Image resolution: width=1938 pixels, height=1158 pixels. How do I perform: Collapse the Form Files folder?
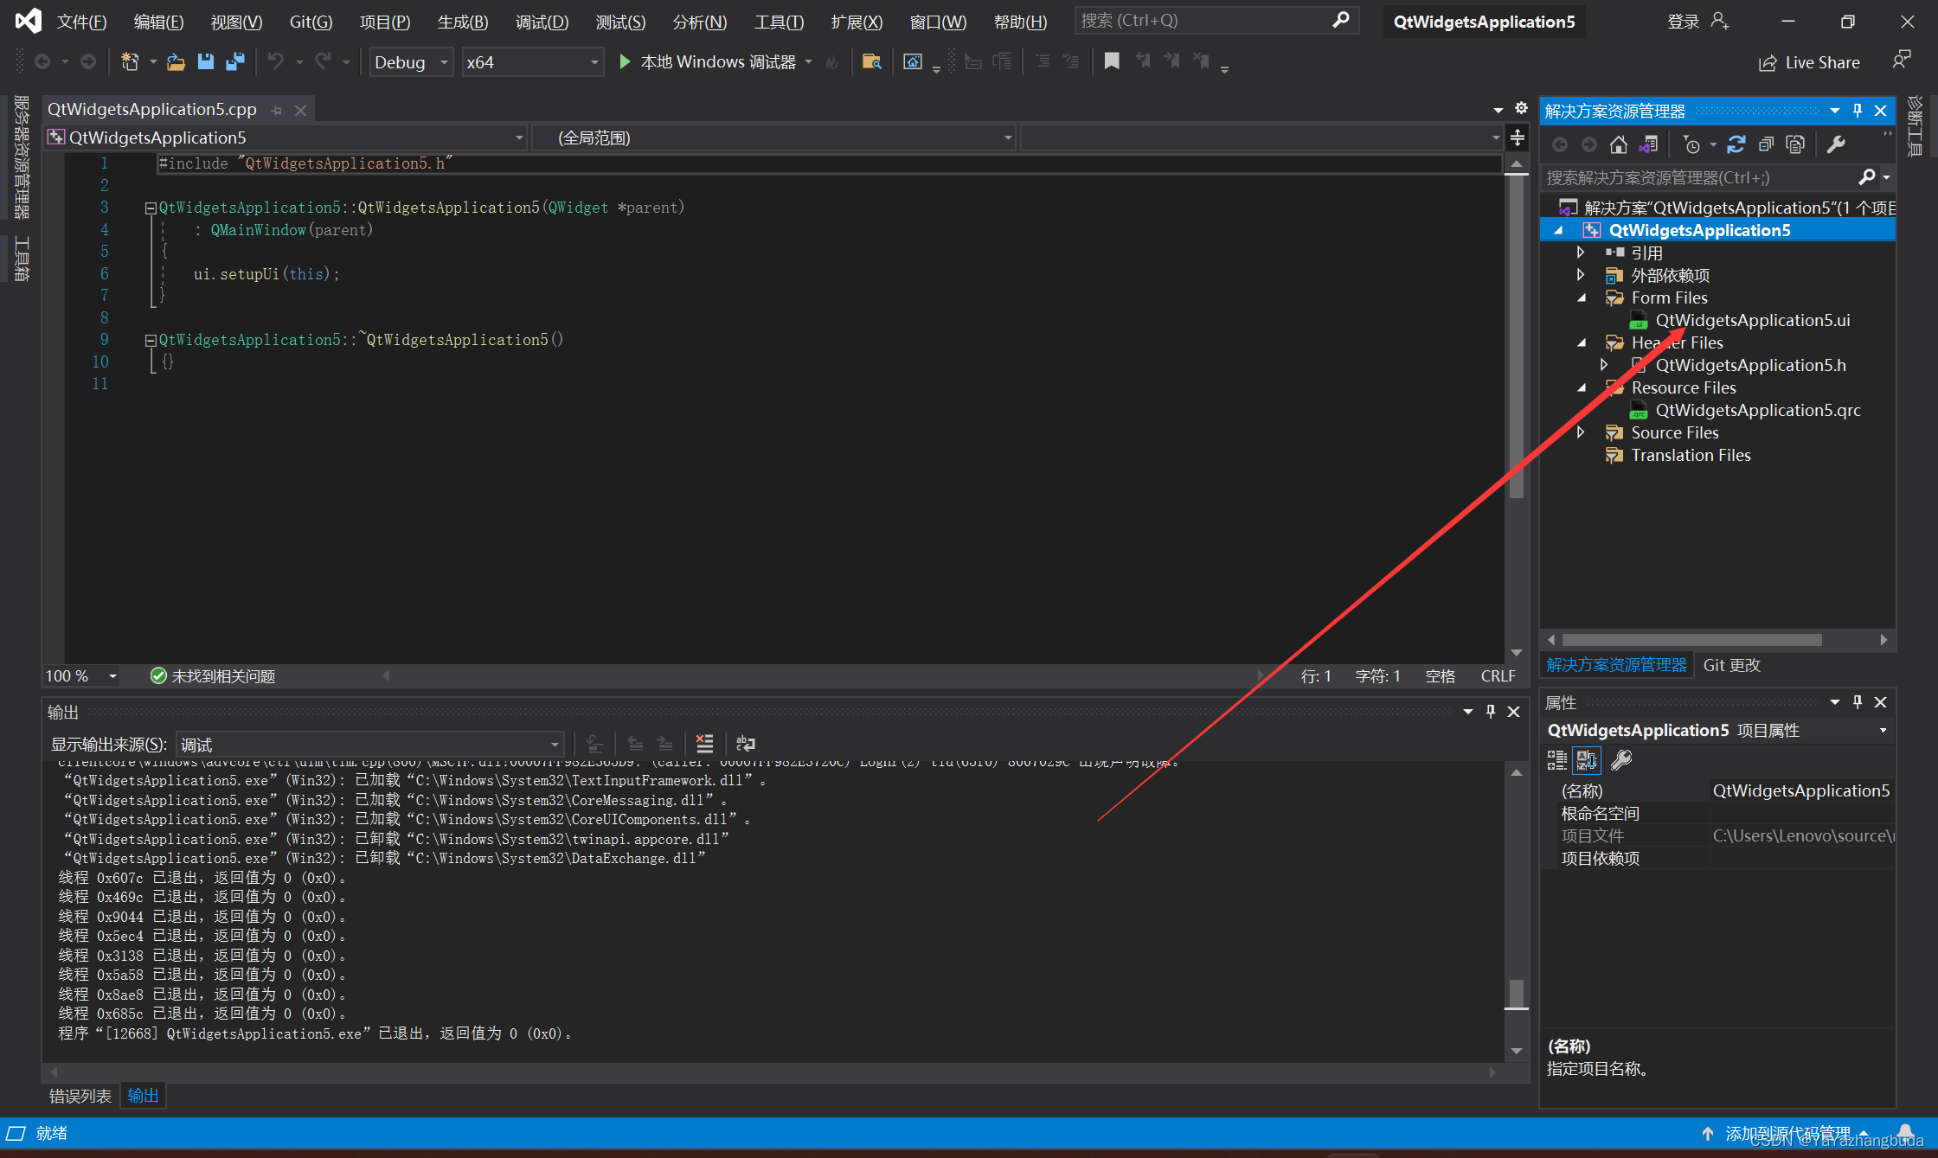1581,297
